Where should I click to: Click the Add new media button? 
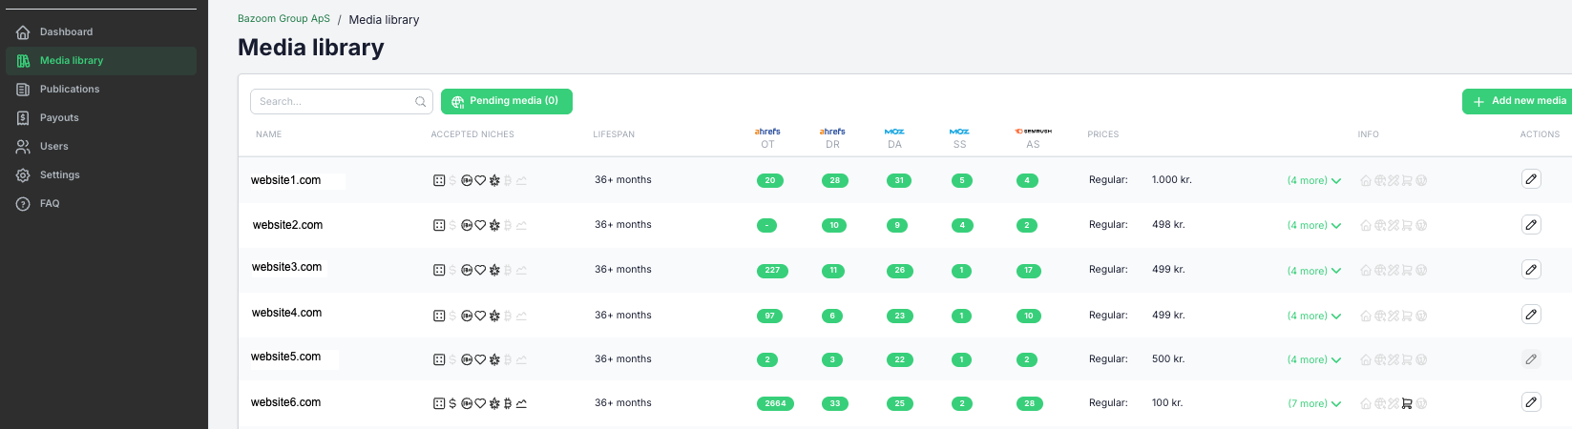pos(1519,101)
